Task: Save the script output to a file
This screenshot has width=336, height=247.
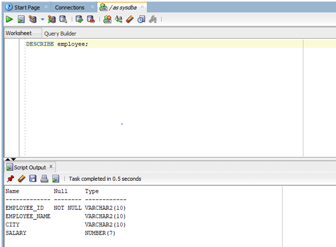Action: (x=33, y=179)
